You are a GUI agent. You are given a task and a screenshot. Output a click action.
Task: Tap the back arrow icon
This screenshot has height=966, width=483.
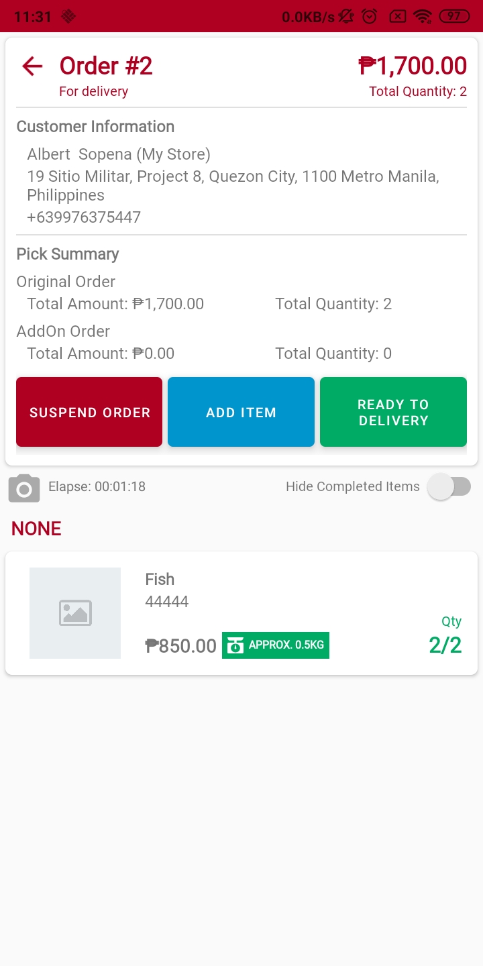(x=32, y=66)
